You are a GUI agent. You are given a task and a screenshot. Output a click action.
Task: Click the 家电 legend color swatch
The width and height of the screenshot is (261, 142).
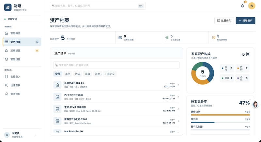click(x=223, y=68)
